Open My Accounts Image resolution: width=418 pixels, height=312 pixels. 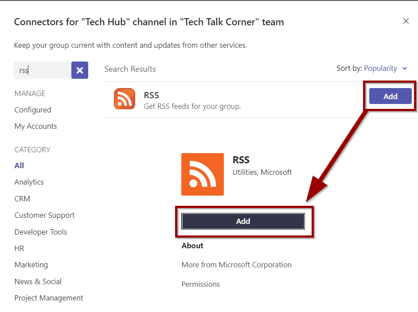pyautogui.click(x=36, y=126)
